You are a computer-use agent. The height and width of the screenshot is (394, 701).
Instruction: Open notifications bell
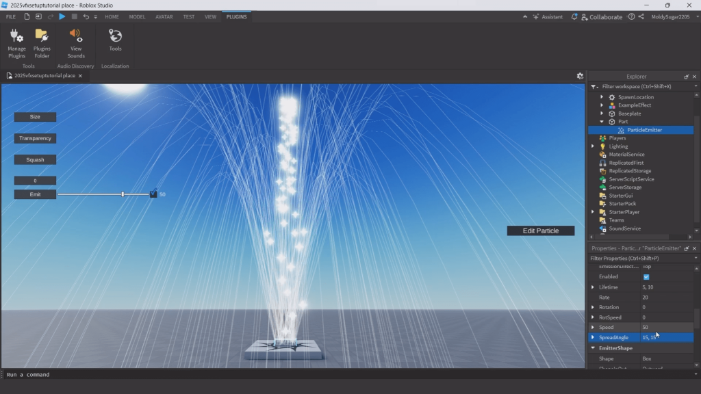[574, 16]
